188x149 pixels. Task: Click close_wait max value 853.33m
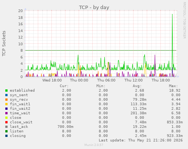point(175,122)
